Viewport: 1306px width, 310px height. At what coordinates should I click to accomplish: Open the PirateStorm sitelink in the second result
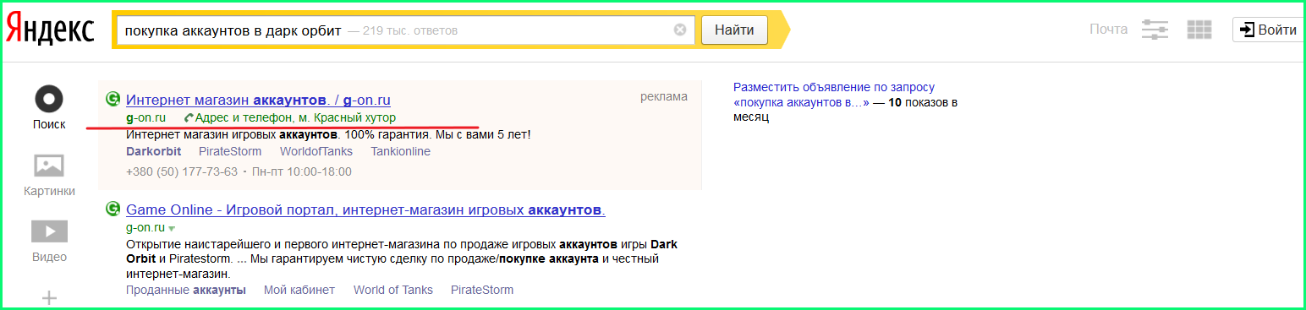pos(482,290)
